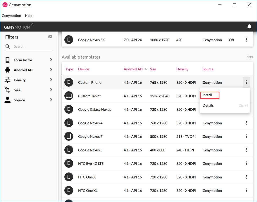Screen dimensions: 257x202
Task: Click the GENYMOTION logo in dark header
Action: coord(19,26)
